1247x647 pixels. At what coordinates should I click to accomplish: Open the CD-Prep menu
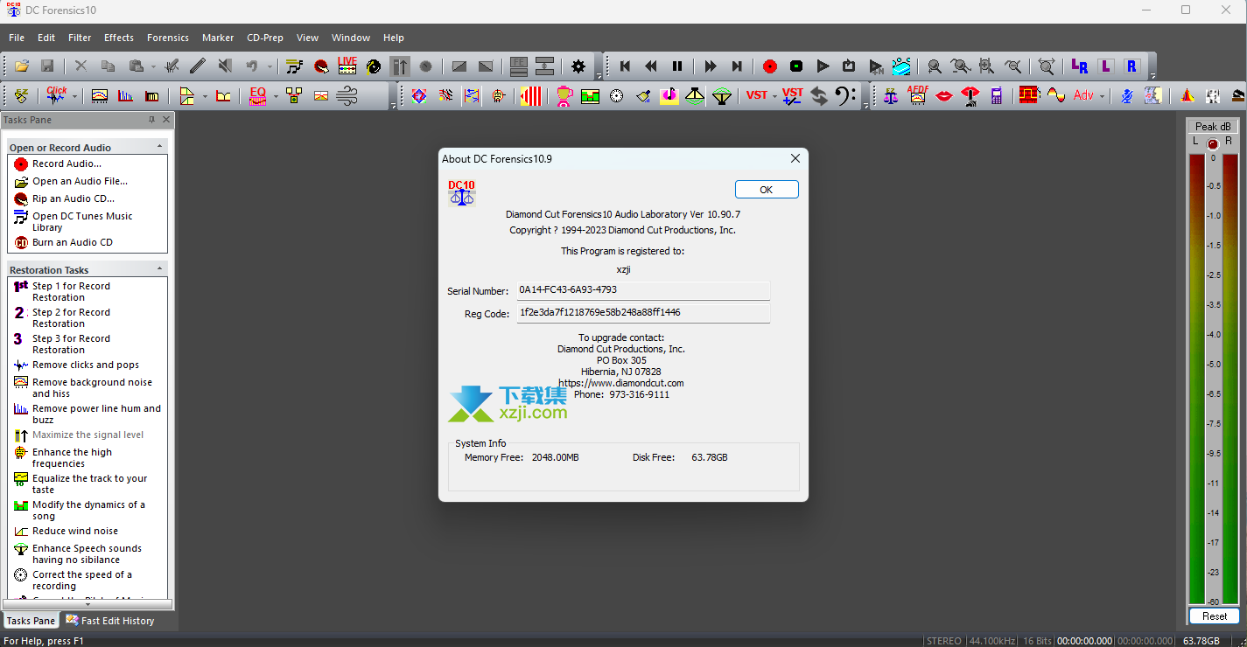pos(265,38)
